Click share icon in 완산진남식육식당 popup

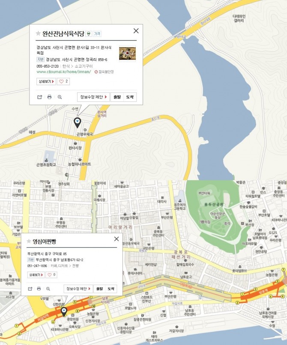(x=40, y=97)
